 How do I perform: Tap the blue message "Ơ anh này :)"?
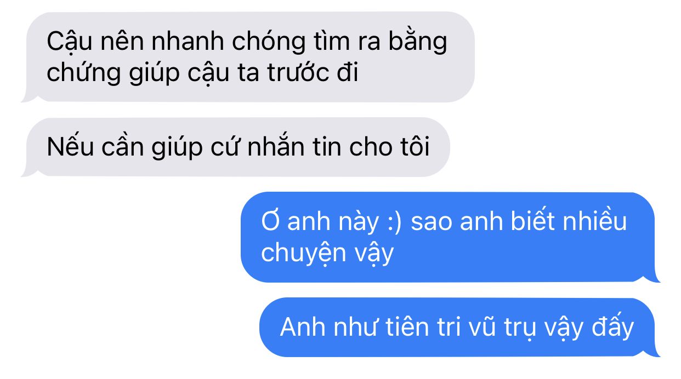(x=450, y=237)
